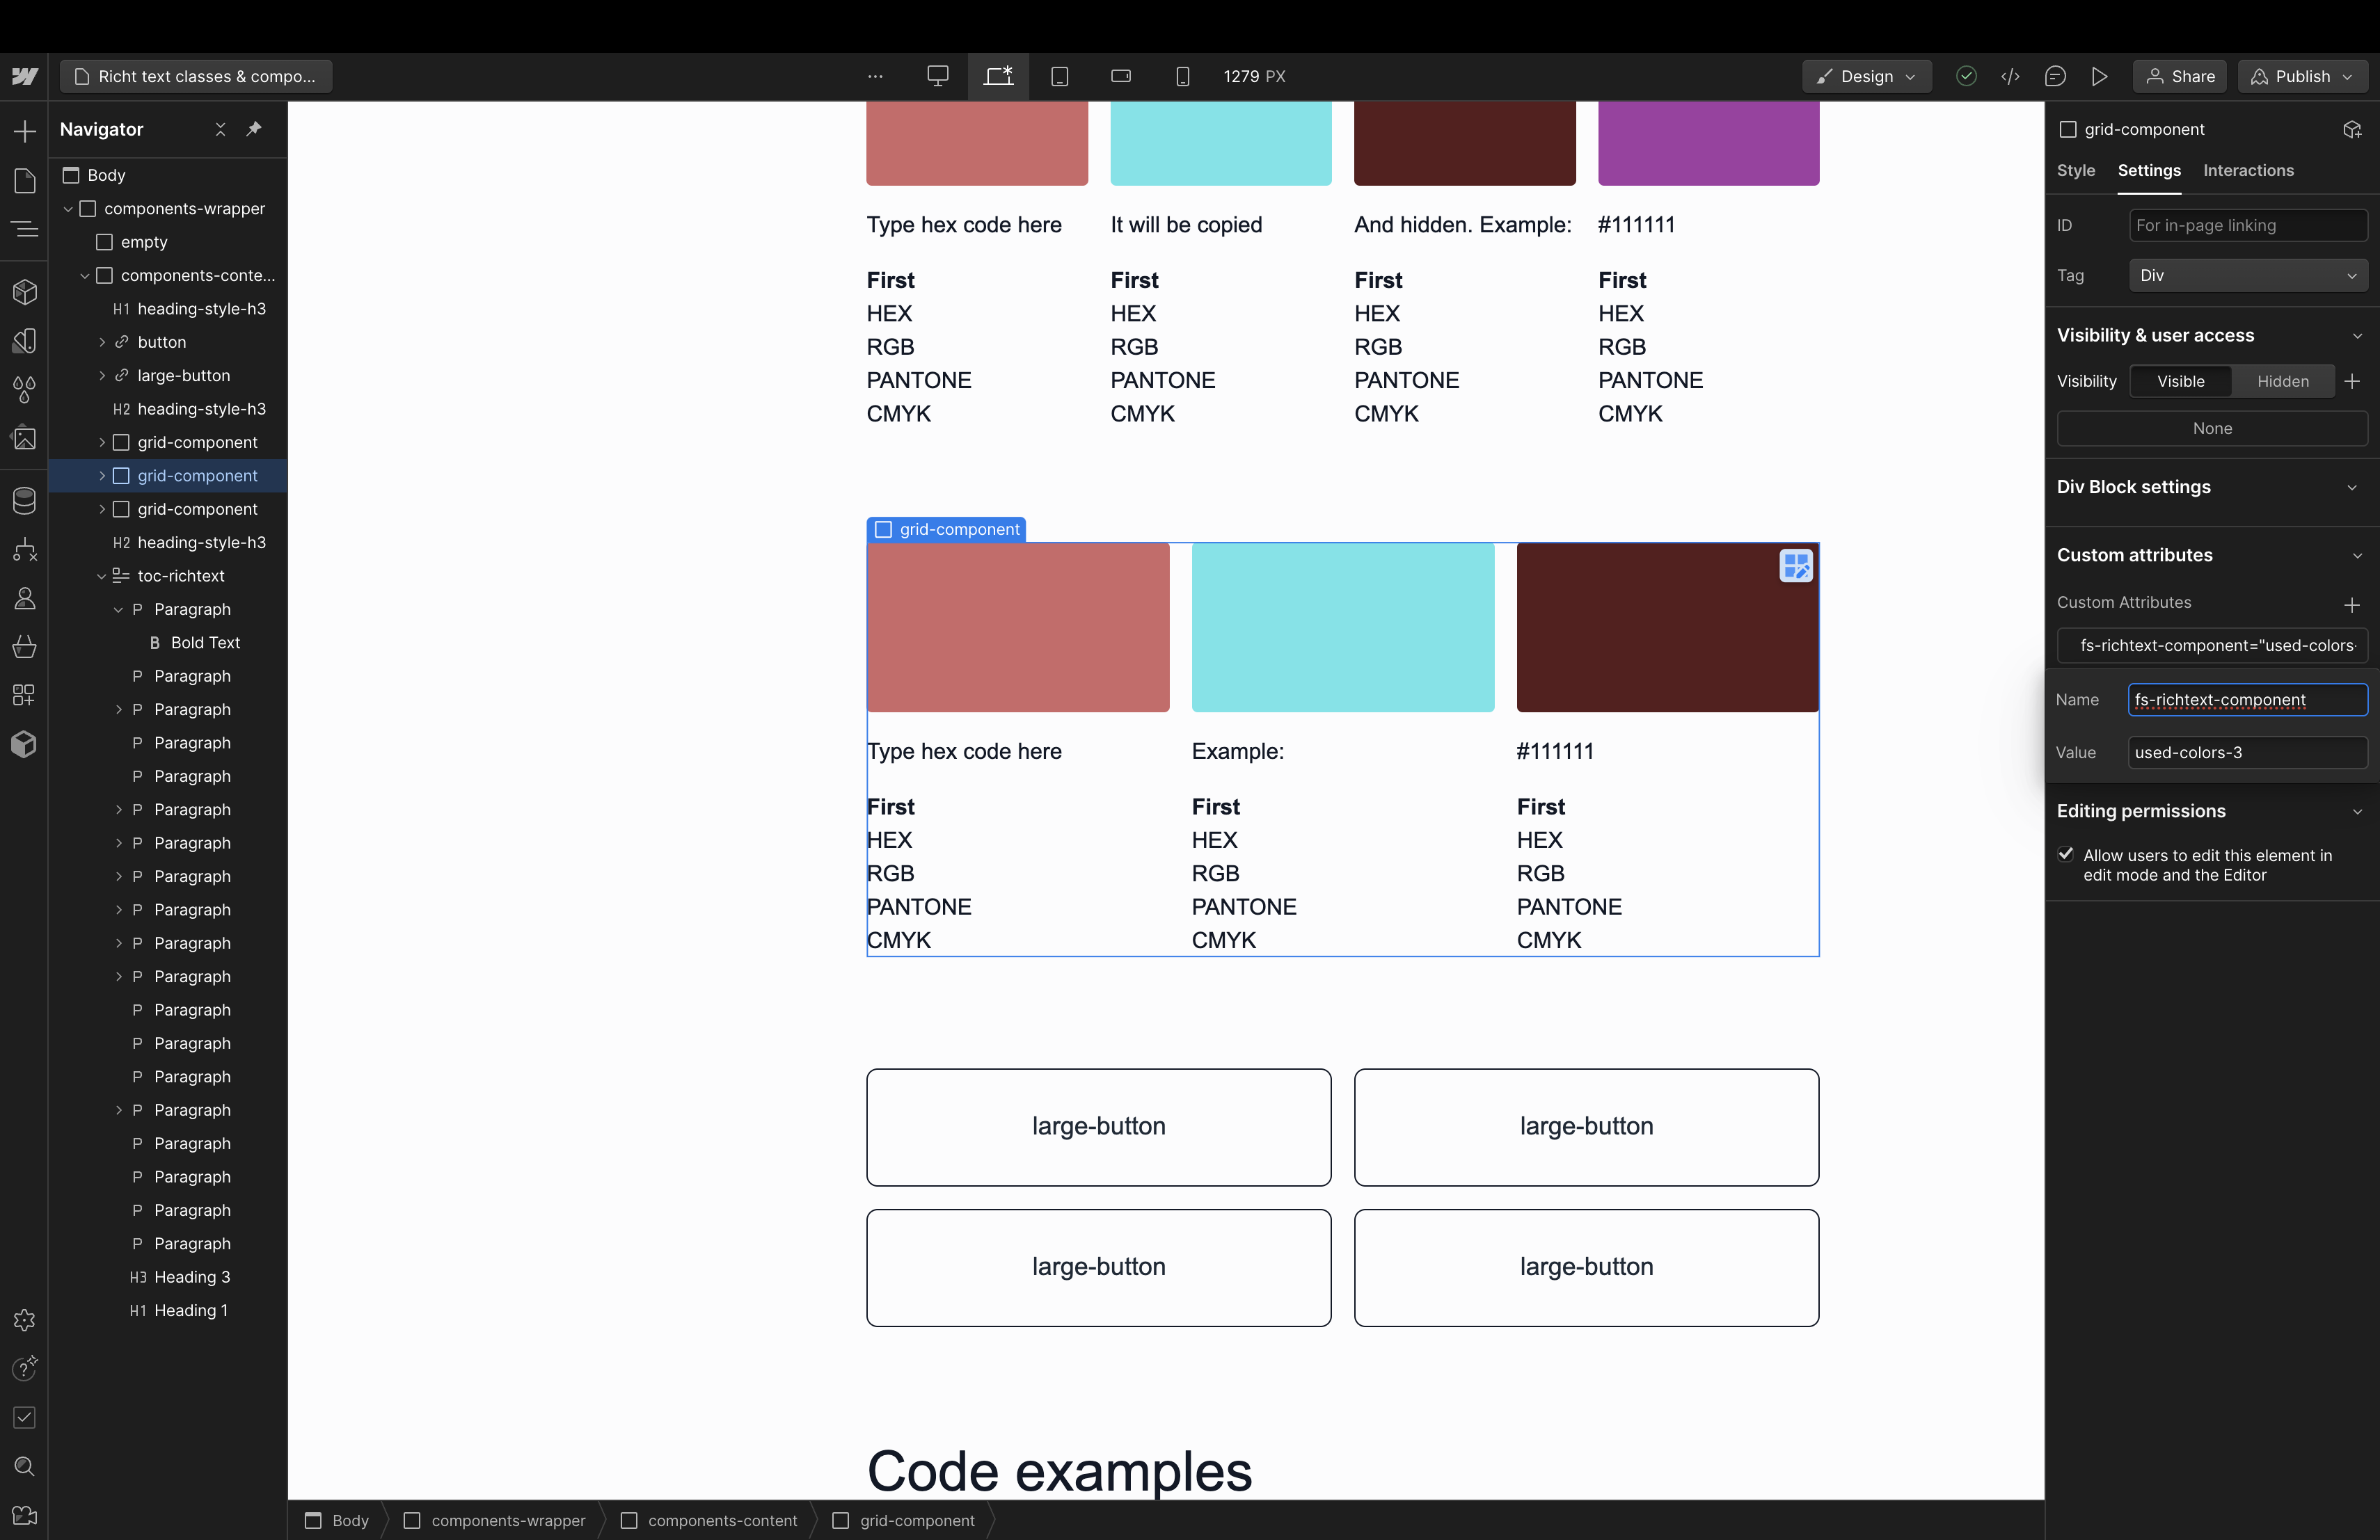Open the code export icon
The width and height of the screenshot is (2380, 1540).
pyautogui.click(x=2010, y=76)
